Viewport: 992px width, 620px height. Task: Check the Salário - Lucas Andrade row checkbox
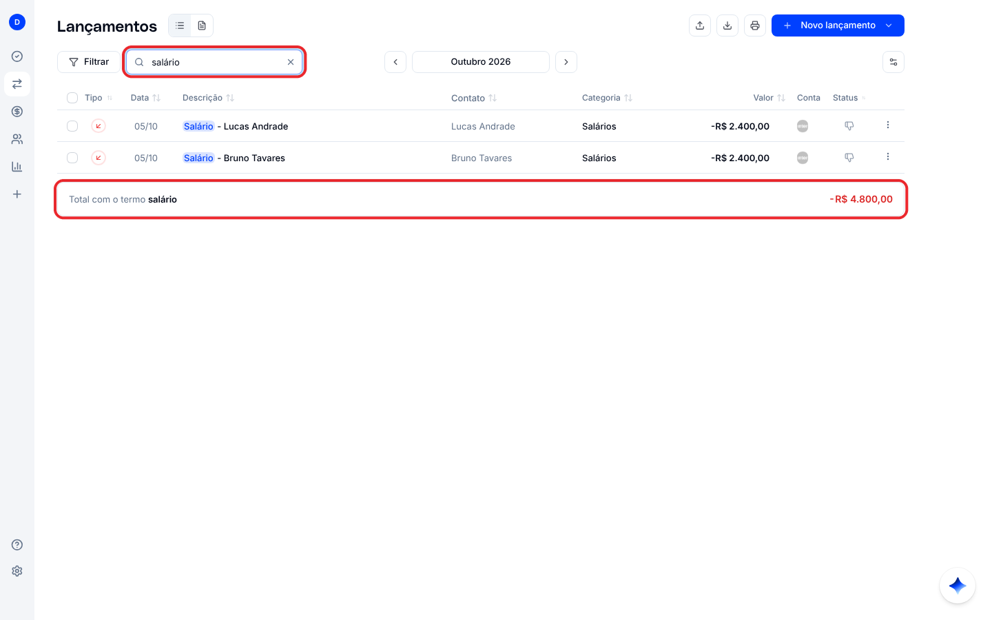click(72, 126)
